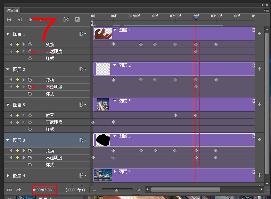The image size is (271, 199).
Task: Click the (12.00 fps) frame rate label
Action: point(75,190)
